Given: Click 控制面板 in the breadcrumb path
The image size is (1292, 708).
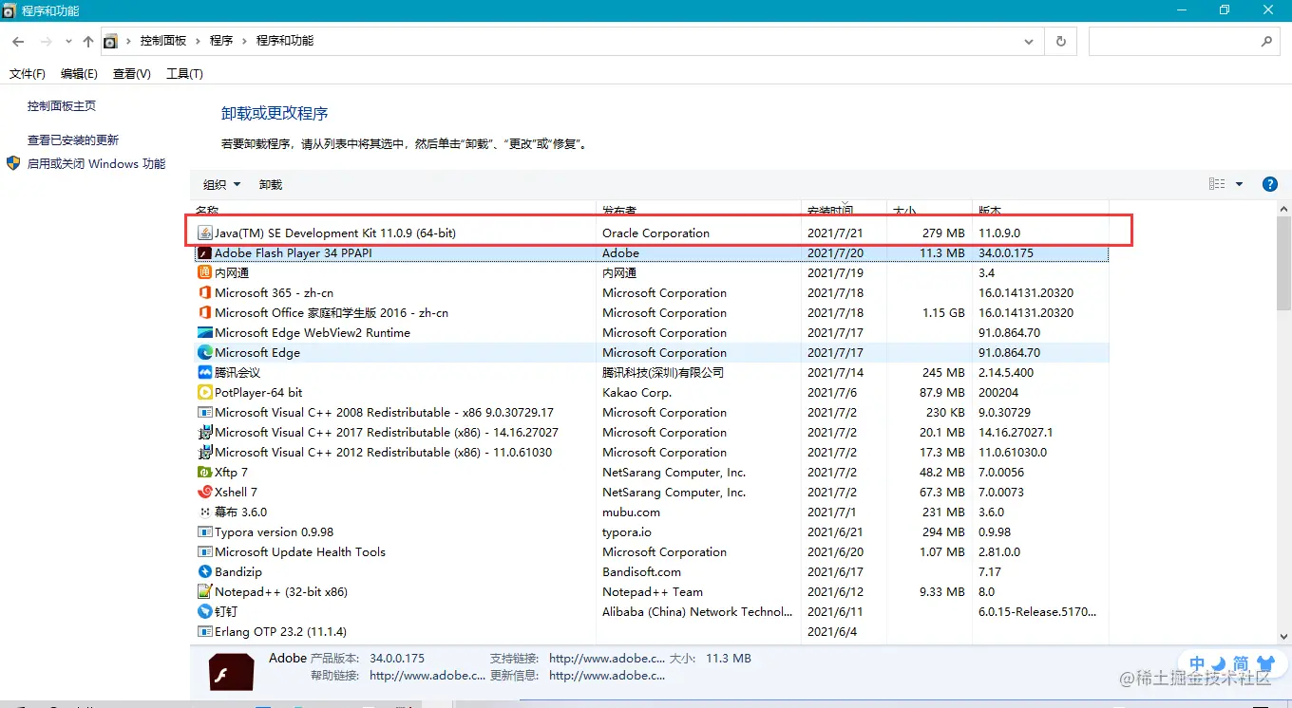Looking at the screenshot, I should [x=163, y=42].
